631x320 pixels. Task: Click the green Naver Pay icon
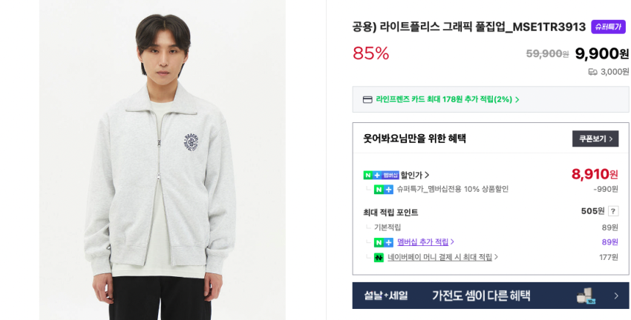click(x=379, y=257)
